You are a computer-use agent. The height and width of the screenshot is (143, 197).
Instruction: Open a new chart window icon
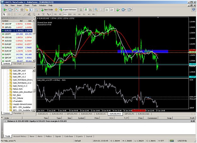(x=4, y=10)
